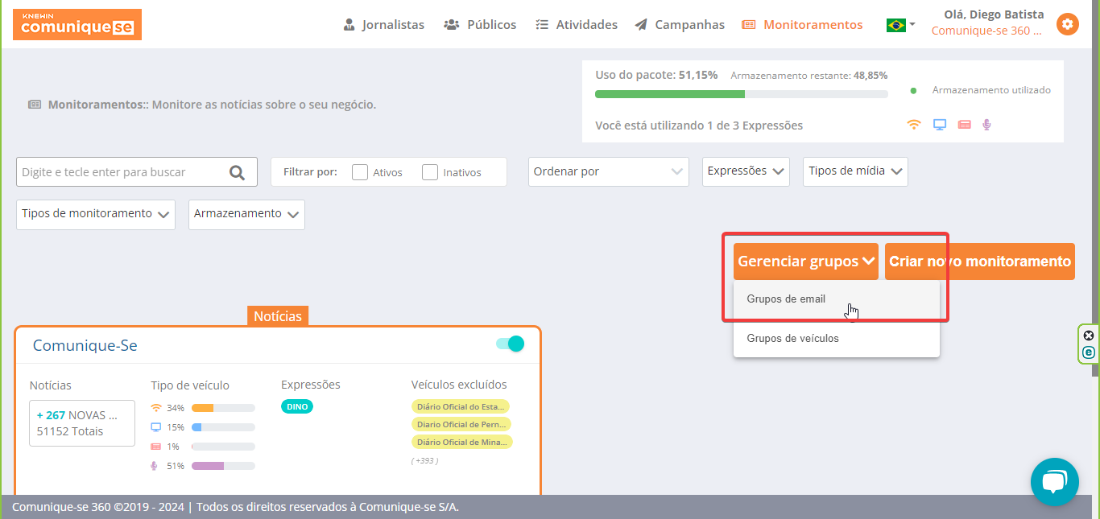Open the Armazenamento dropdown
1100x519 pixels.
pos(246,214)
